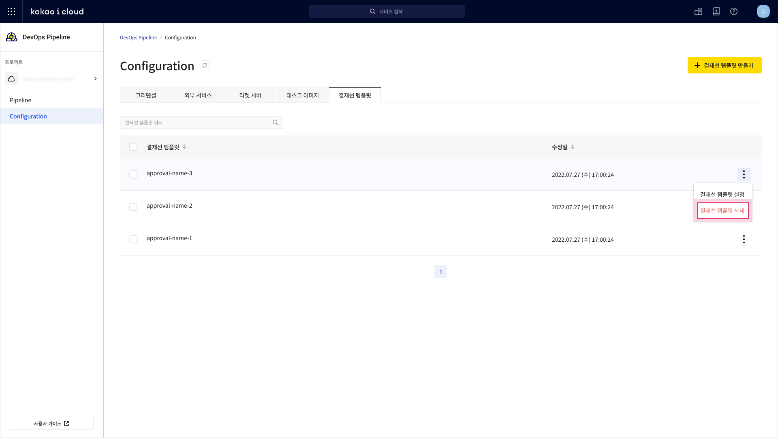
Task: Choose 결재선 템플릿 삭제 menu item
Action: pyautogui.click(x=722, y=211)
